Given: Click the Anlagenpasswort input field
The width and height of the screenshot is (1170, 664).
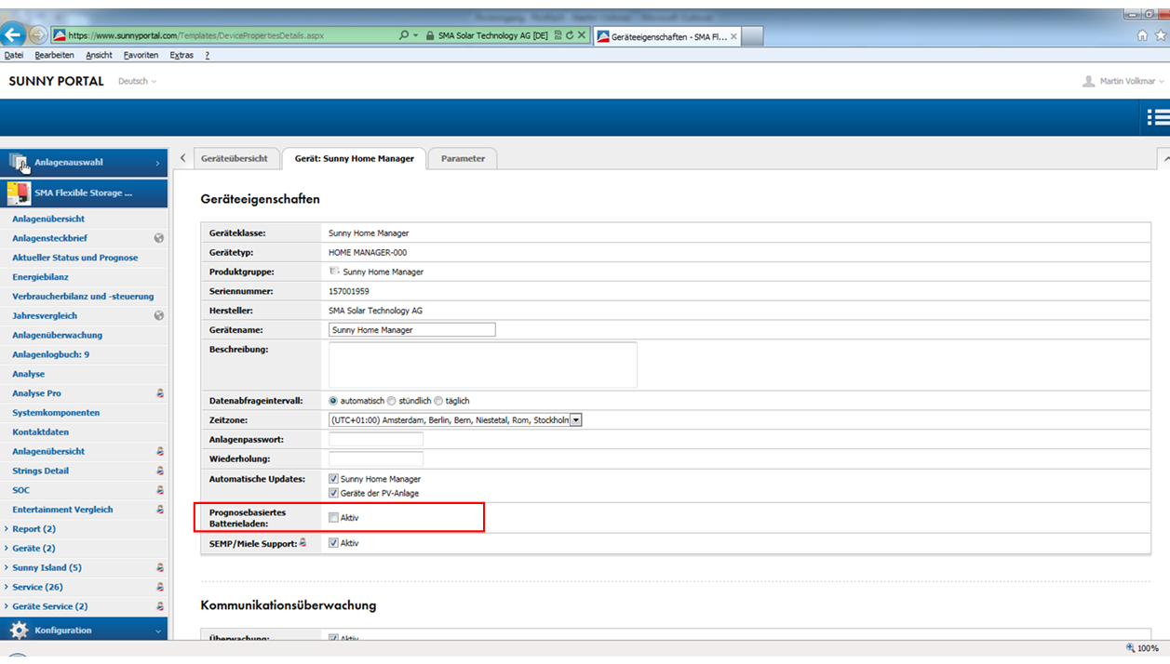Looking at the screenshot, I should (376, 440).
